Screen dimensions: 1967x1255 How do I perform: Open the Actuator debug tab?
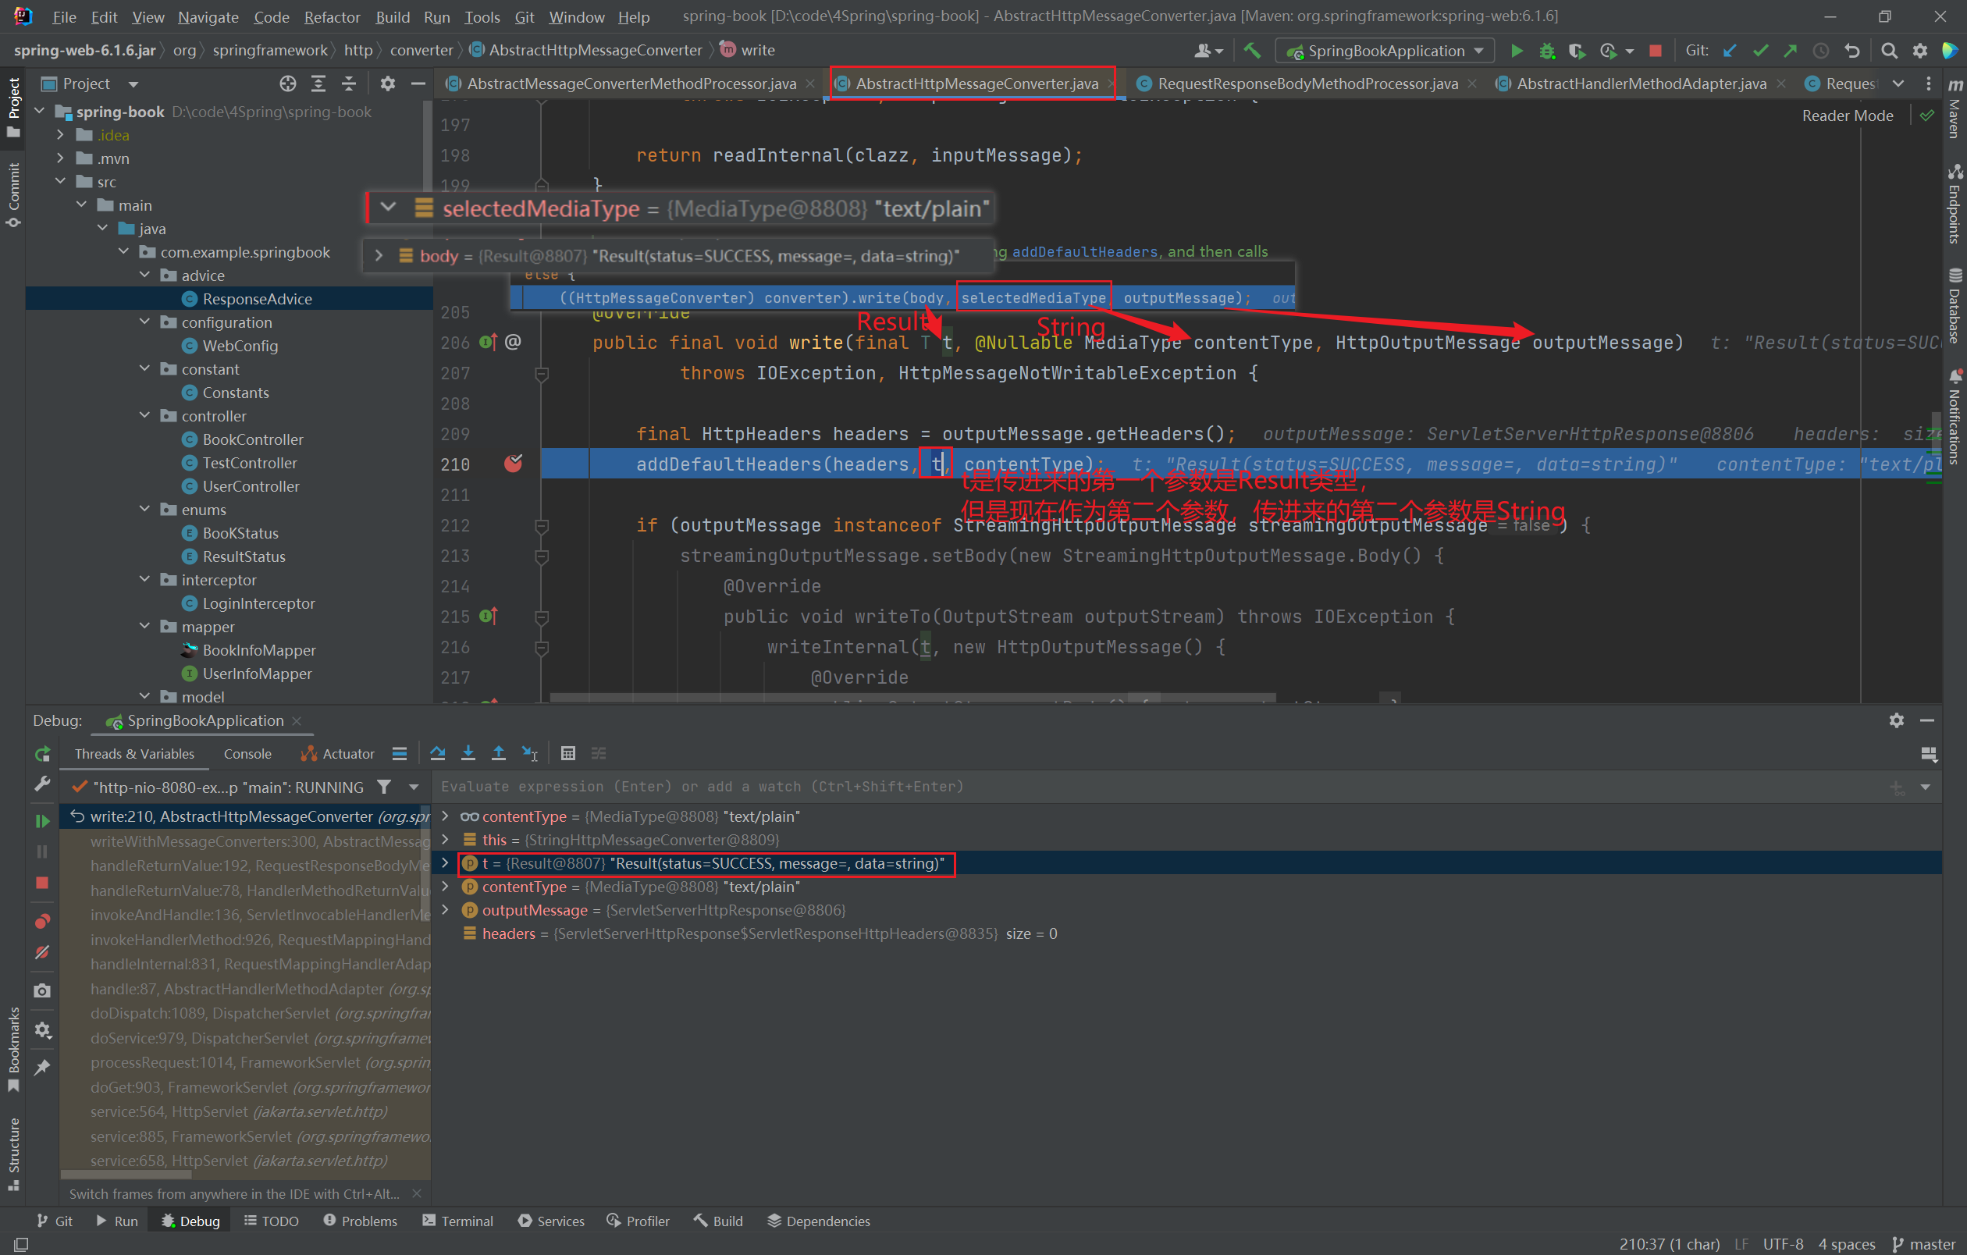pyautogui.click(x=338, y=754)
